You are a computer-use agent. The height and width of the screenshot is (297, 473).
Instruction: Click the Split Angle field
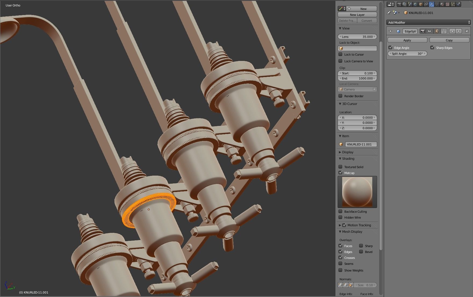[407, 54]
